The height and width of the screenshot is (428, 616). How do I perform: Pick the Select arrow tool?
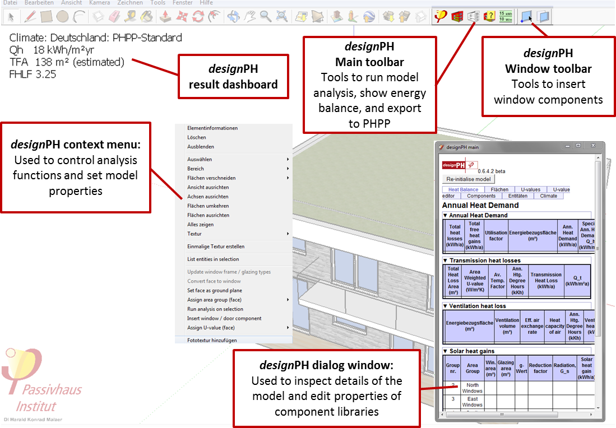point(11,17)
